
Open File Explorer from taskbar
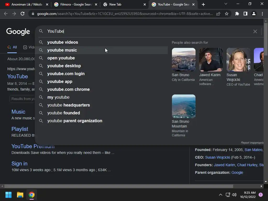[20, 195]
